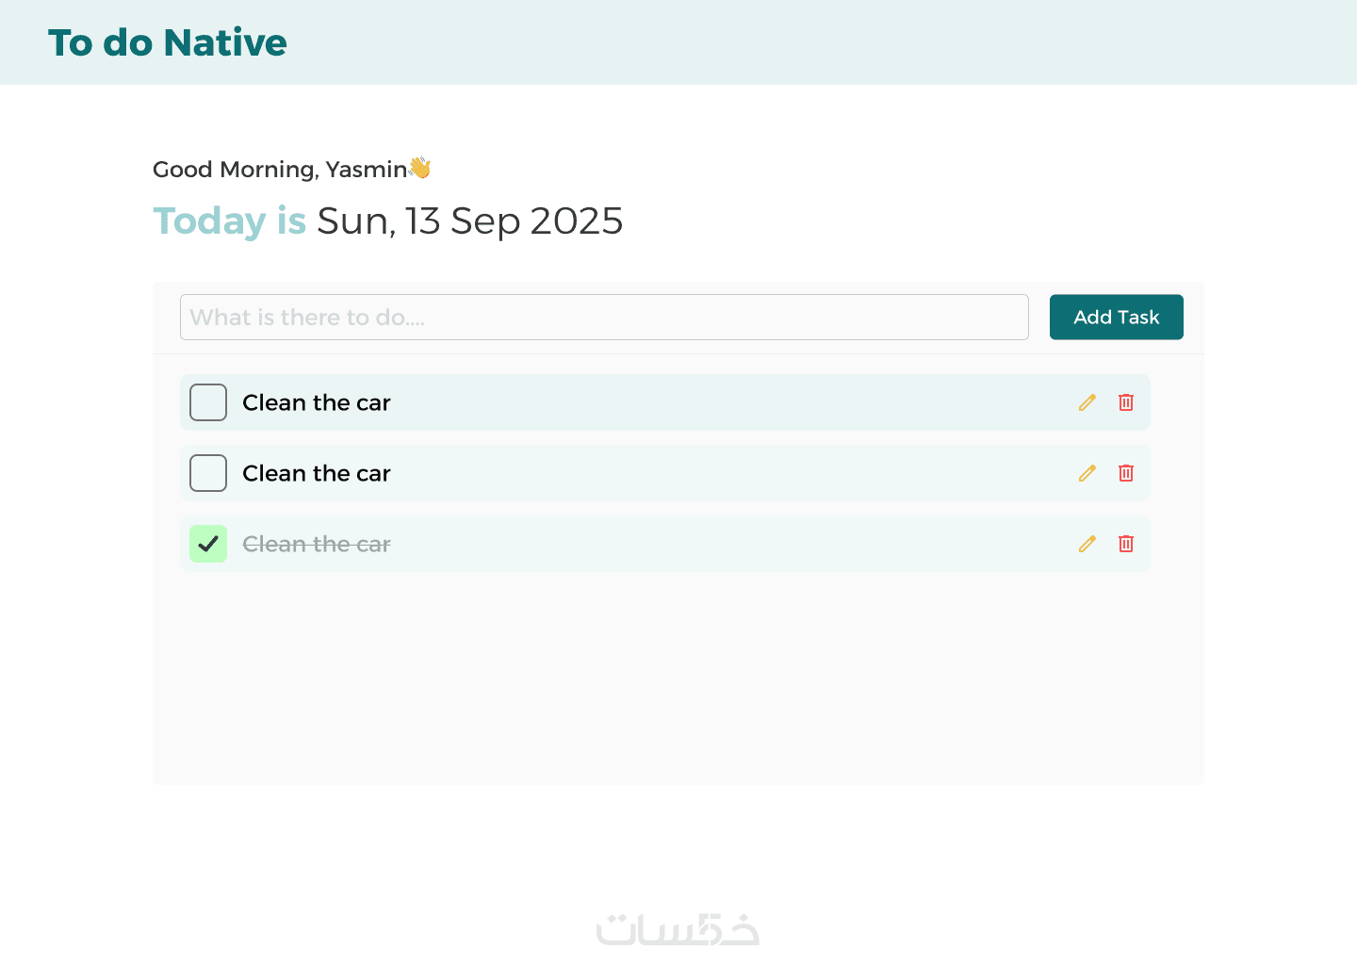The width and height of the screenshot is (1357, 965).
Task: Click the Good Morning, Yasmin greeting
Action: [280, 170]
